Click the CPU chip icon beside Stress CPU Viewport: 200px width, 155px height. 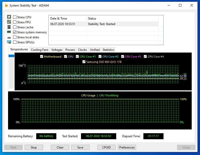9,17
